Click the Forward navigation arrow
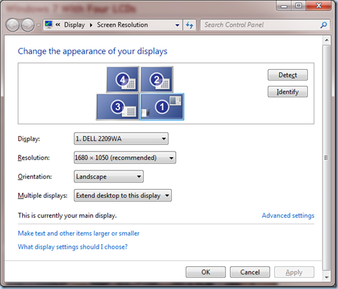Screen dimensions: 338x289 pos(27,25)
